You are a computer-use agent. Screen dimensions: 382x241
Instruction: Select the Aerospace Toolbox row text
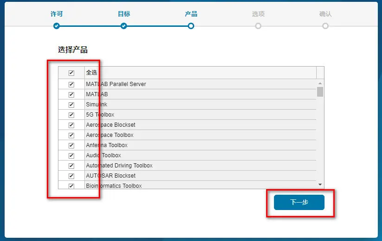(109, 135)
